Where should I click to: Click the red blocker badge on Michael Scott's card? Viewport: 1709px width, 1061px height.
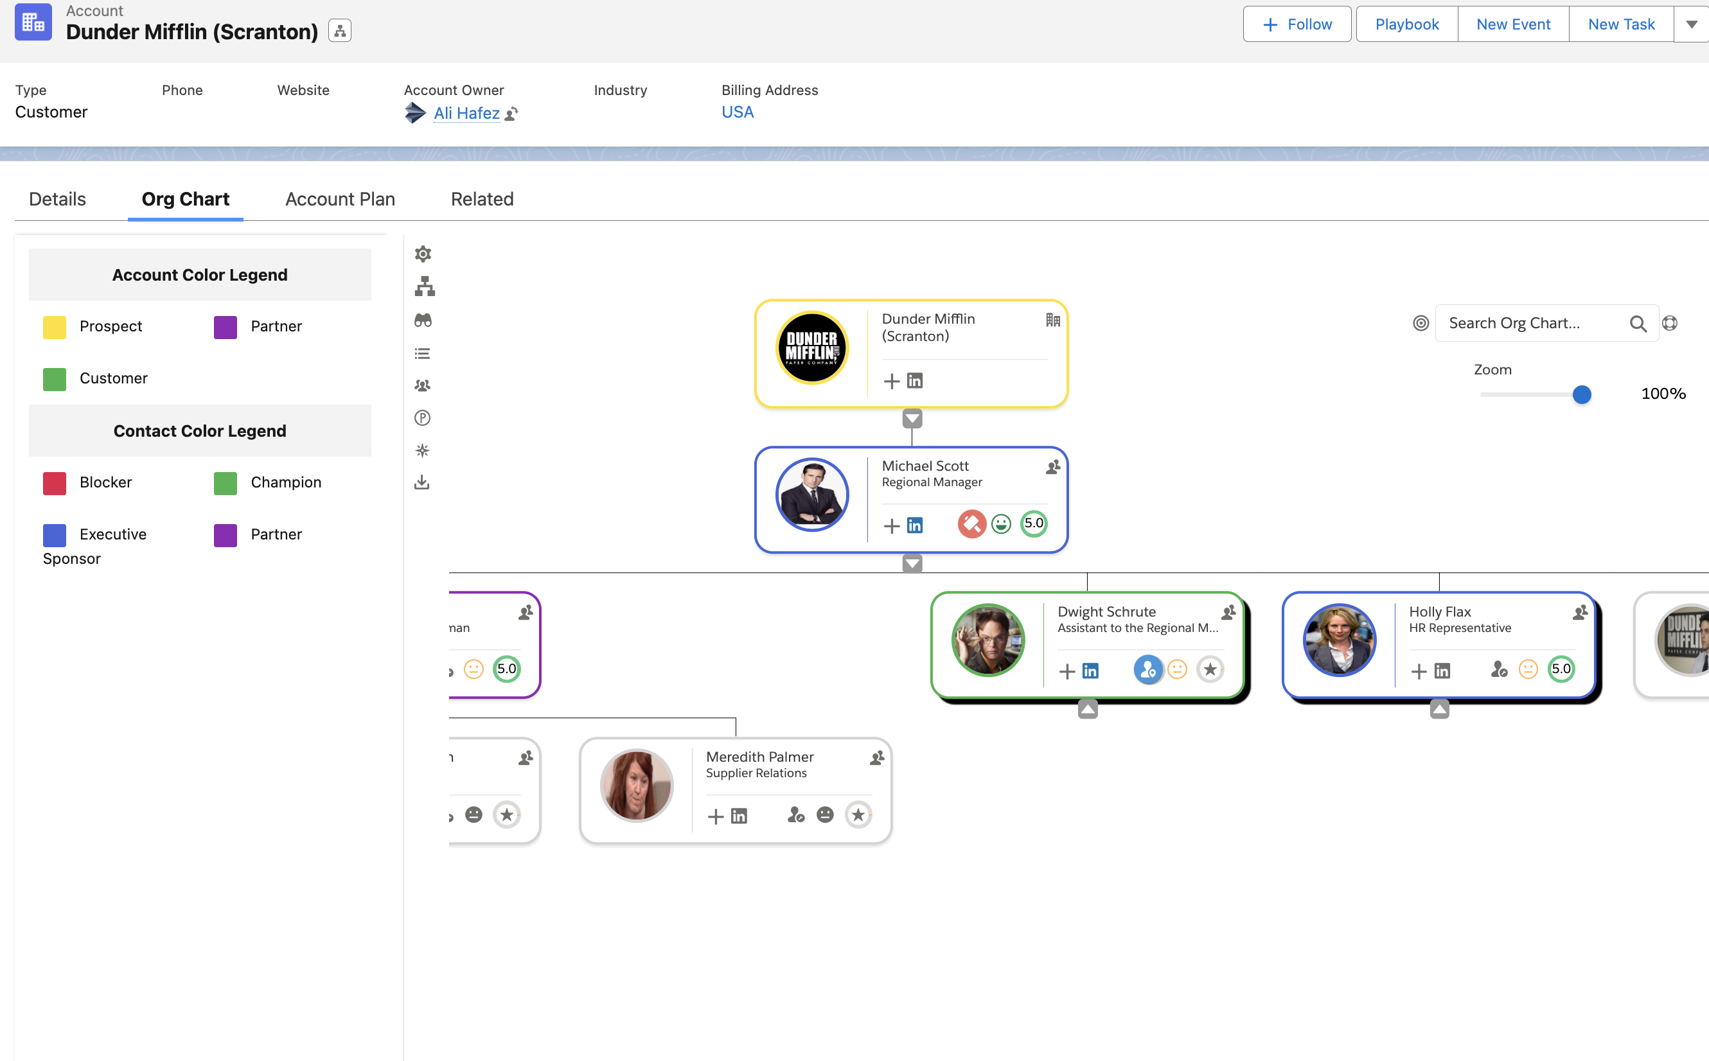[971, 523]
